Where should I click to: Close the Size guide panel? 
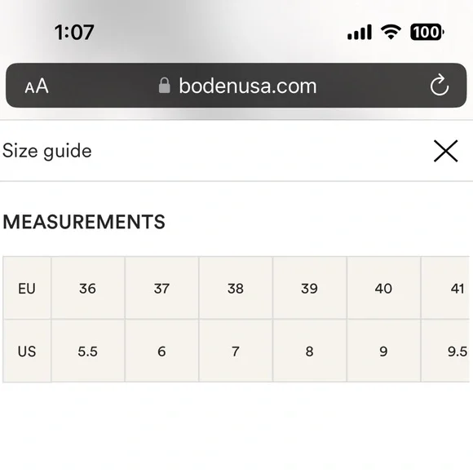[x=445, y=151]
